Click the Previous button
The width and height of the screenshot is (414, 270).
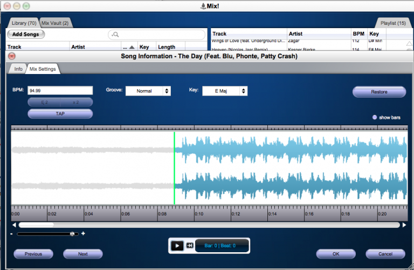tap(33, 254)
